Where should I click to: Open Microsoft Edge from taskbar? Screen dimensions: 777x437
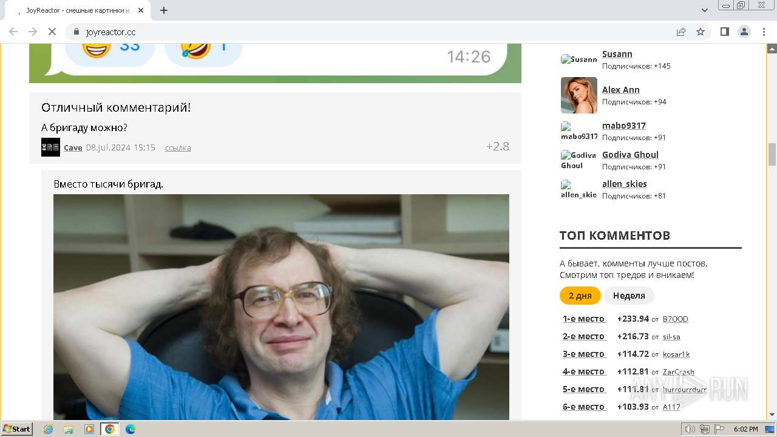[131, 429]
